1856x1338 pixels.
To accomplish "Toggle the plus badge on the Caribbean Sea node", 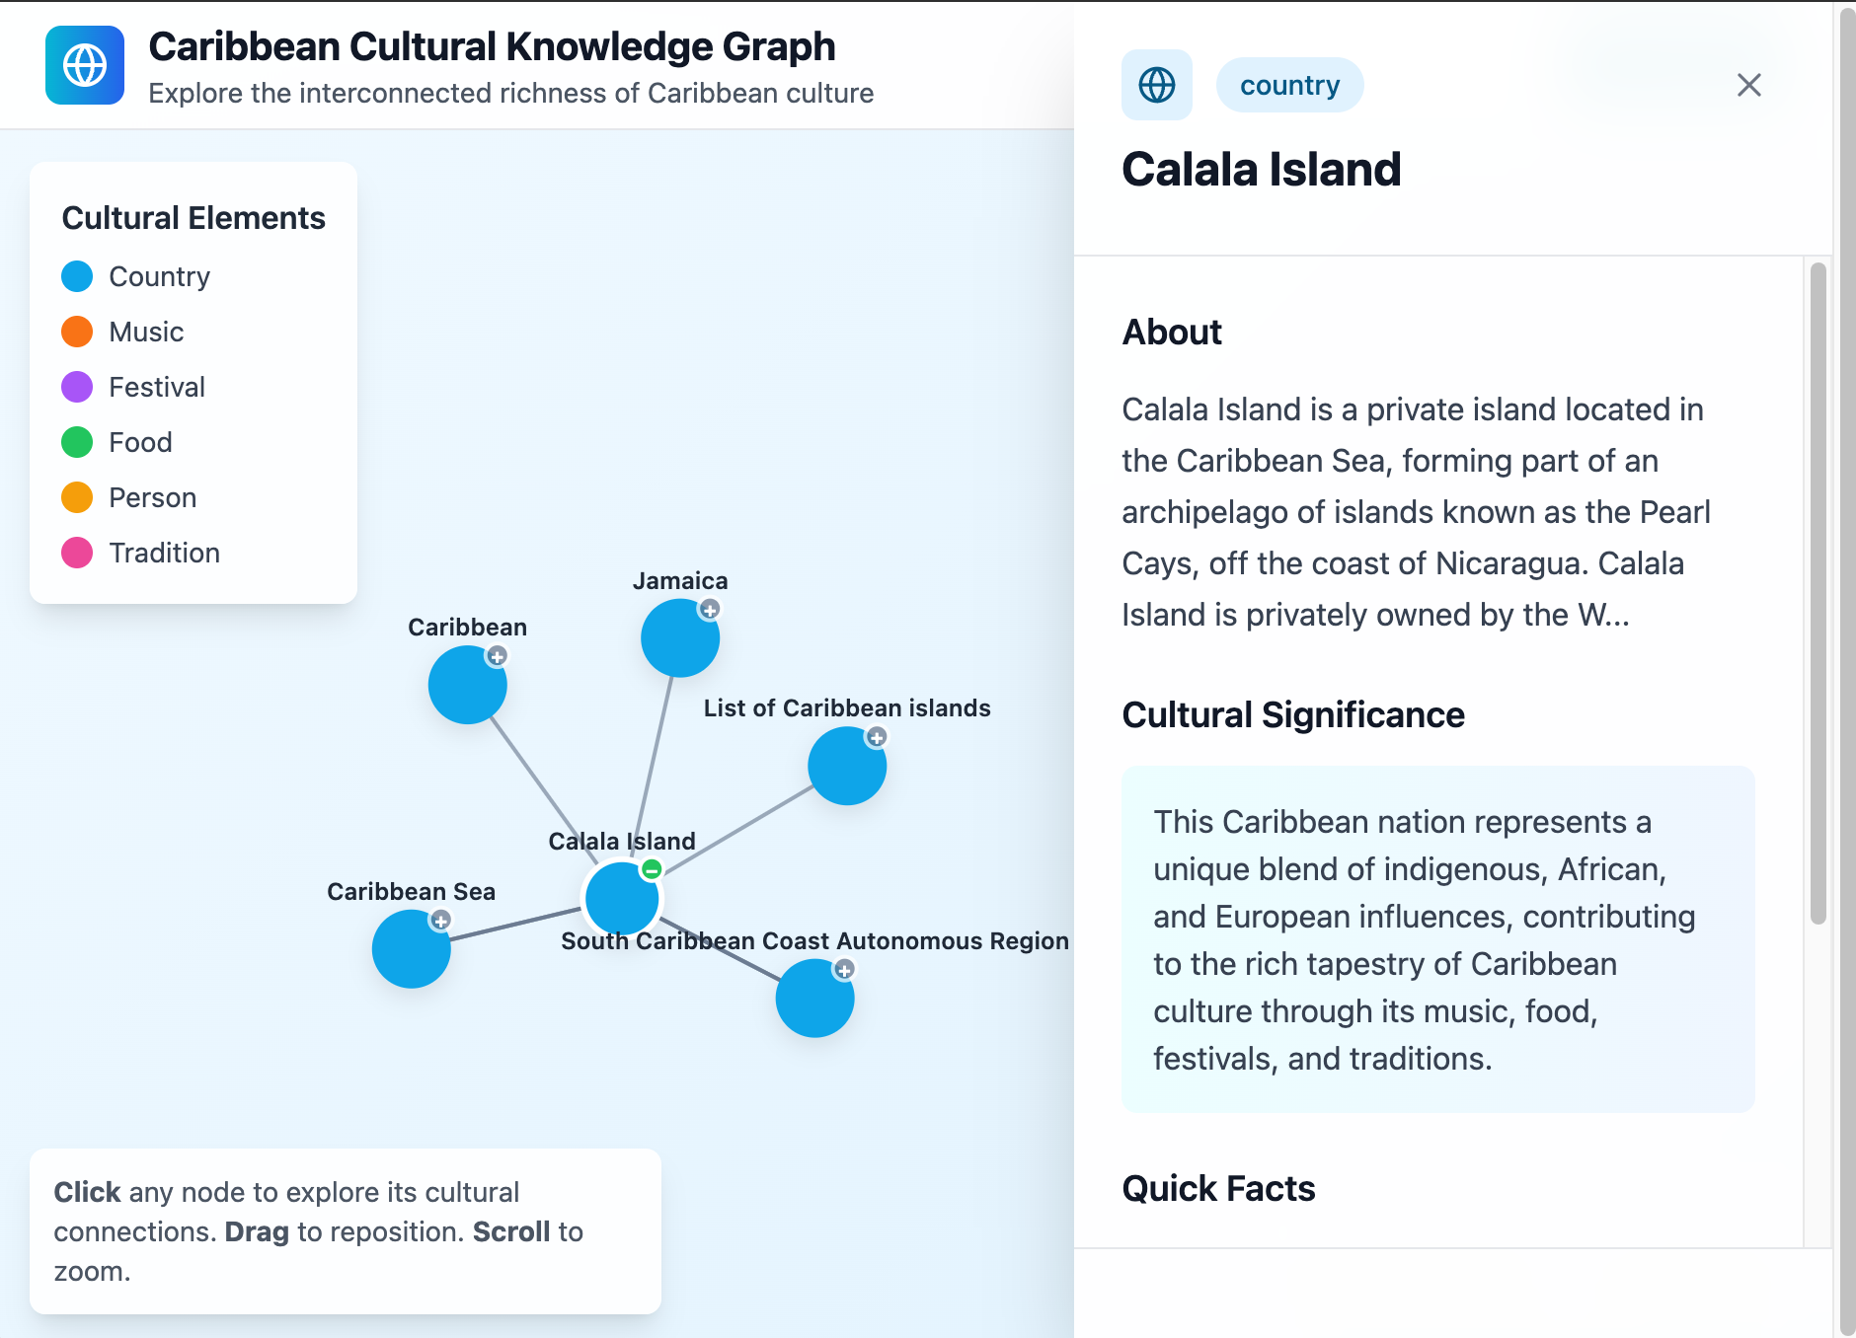I will pyautogui.click(x=439, y=920).
